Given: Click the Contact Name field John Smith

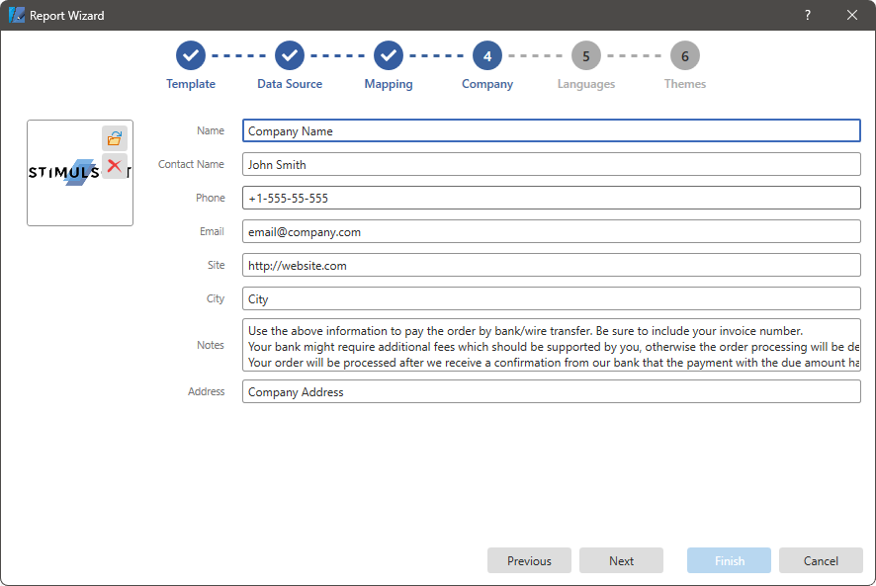Looking at the screenshot, I should 552,164.
